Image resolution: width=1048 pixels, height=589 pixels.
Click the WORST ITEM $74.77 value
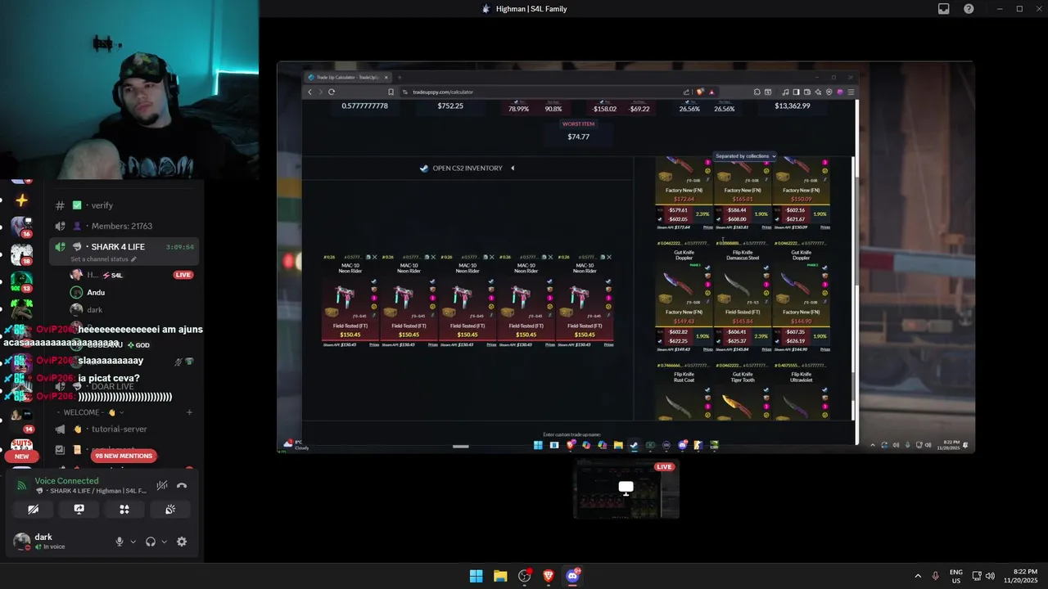(x=578, y=137)
